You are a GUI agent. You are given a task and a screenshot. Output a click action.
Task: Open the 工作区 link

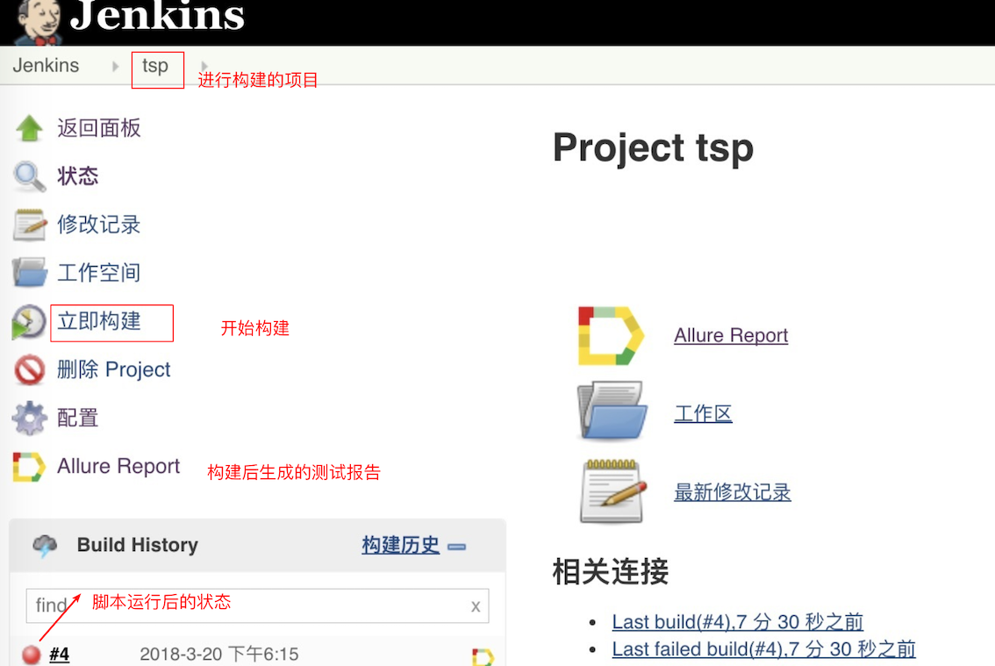click(x=703, y=413)
